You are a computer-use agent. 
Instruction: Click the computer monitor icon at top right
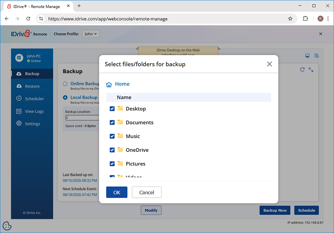pyautogui.click(x=307, y=56)
